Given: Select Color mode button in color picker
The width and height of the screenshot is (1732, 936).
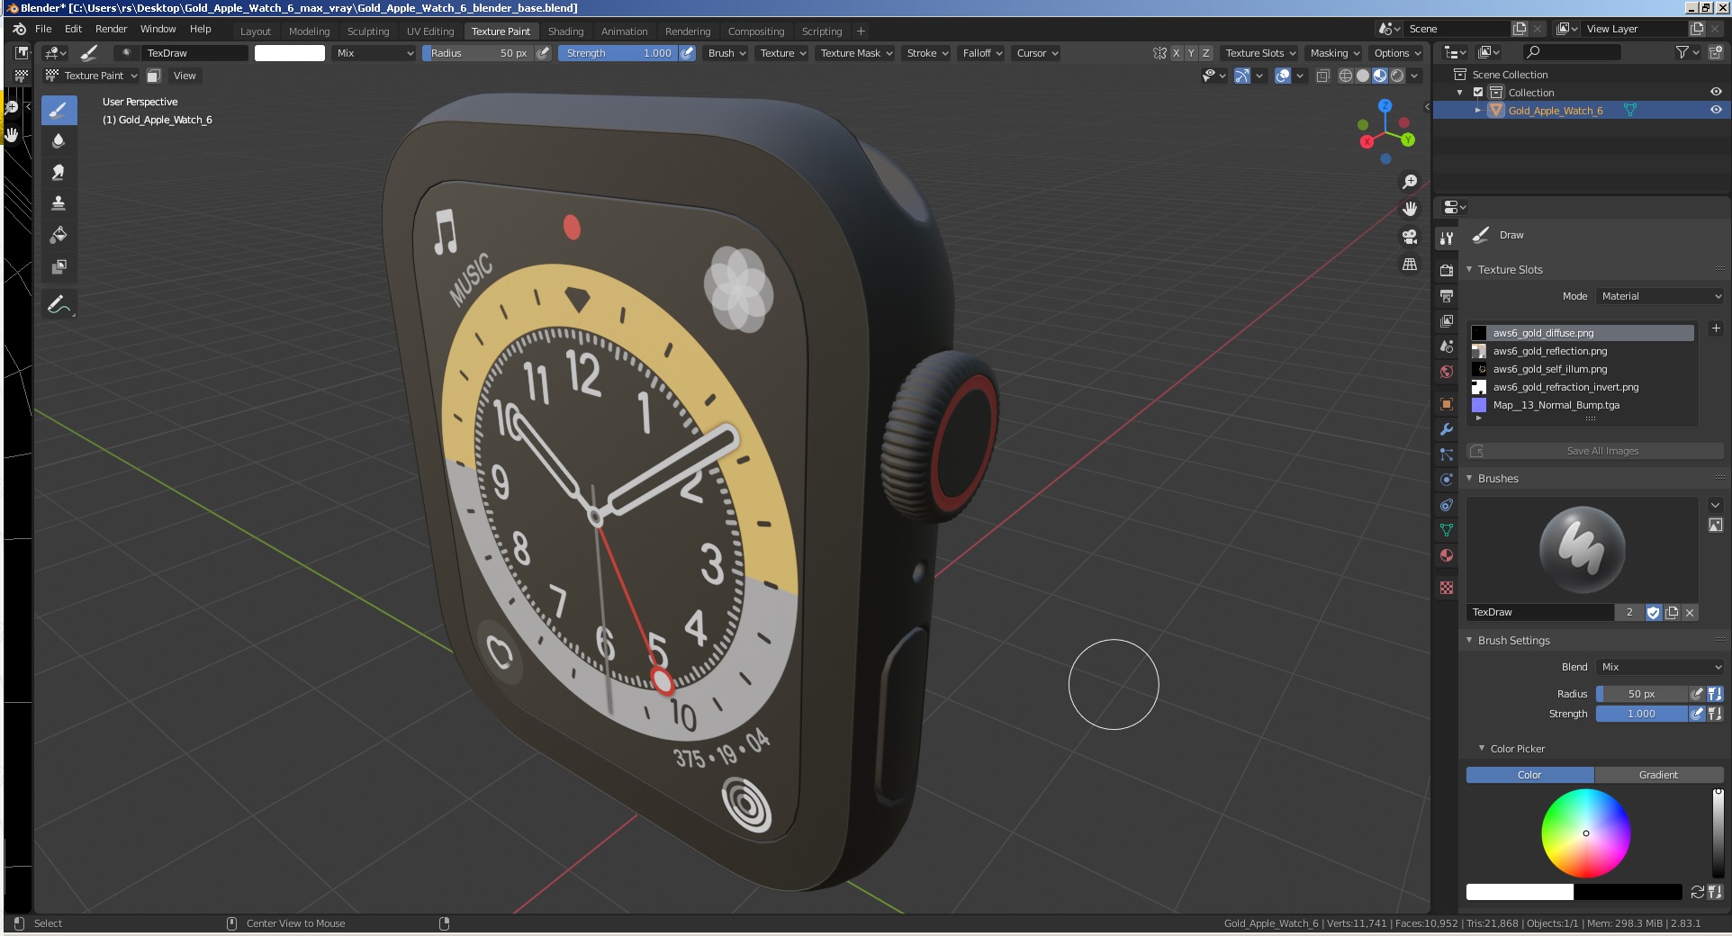Looking at the screenshot, I should coord(1529,775).
